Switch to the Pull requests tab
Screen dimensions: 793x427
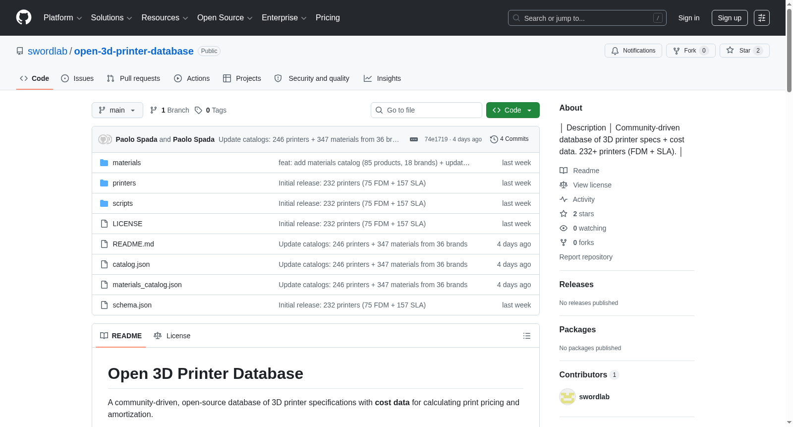(x=133, y=78)
